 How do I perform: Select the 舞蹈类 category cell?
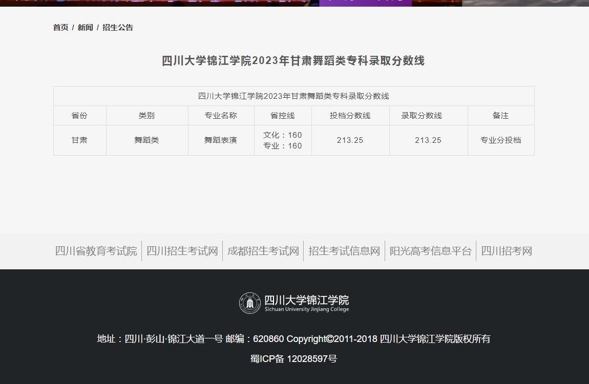click(146, 140)
